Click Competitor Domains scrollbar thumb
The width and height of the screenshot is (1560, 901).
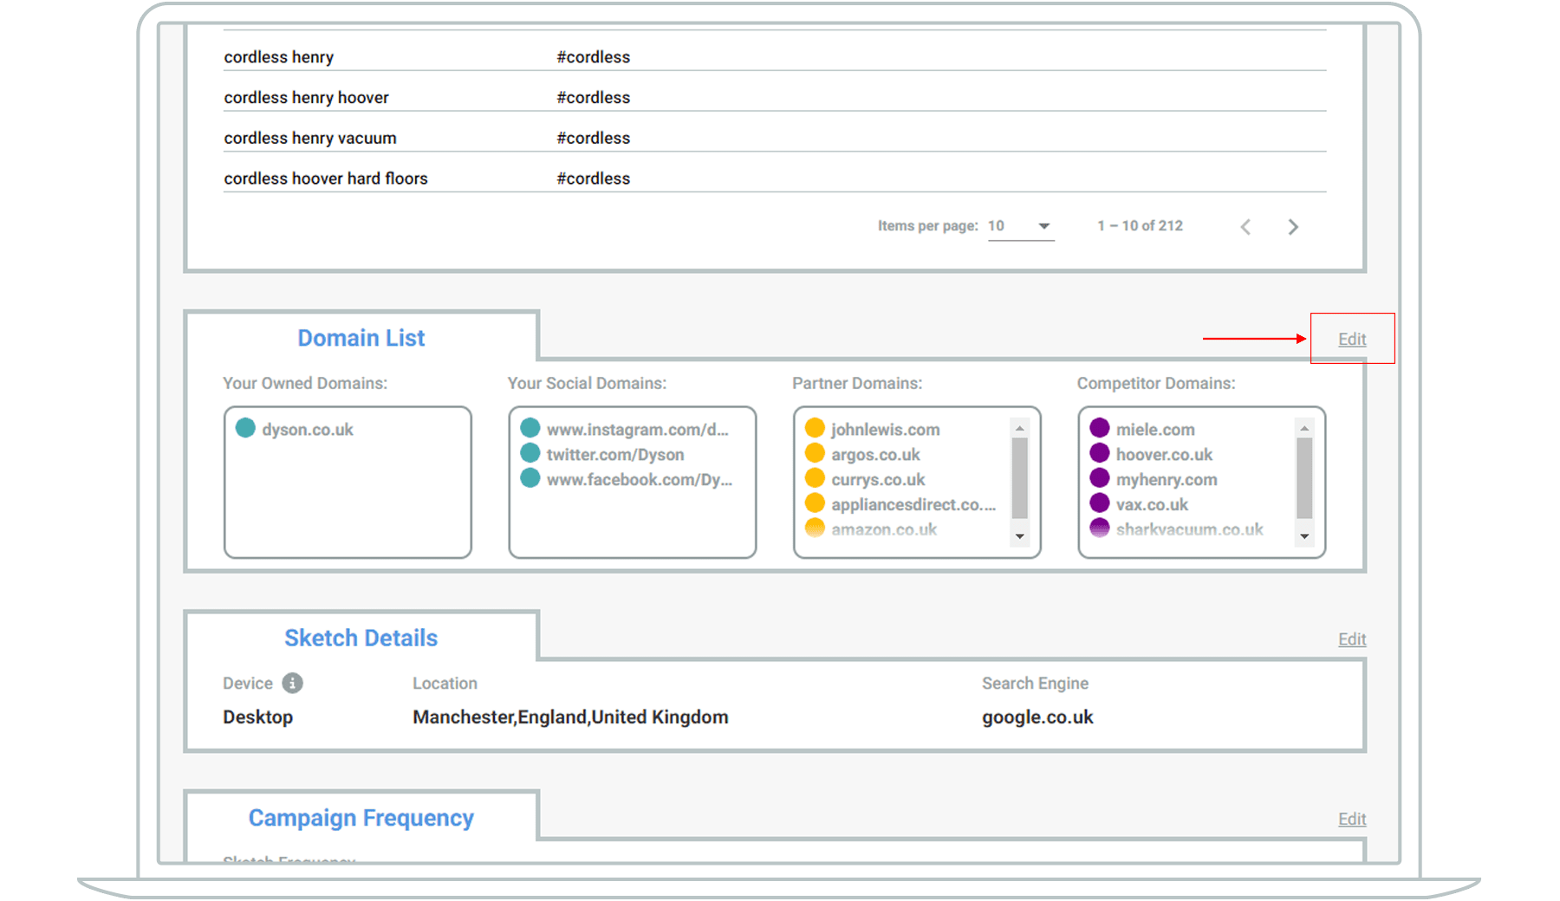(x=1304, y=478)
